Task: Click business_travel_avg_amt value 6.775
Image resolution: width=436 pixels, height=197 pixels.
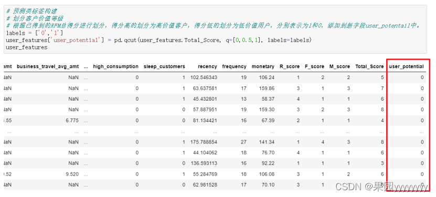Action: point(72,121)
